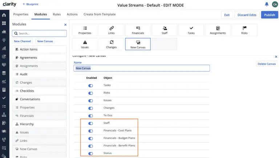Select Links in modules list

coord(39,141)
